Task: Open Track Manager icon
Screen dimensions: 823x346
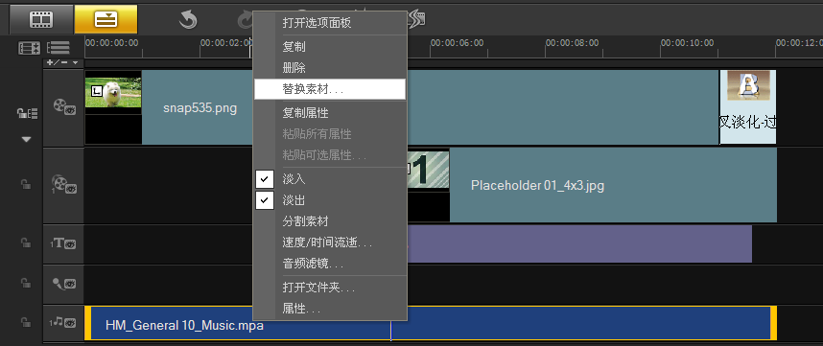Action: tap(30, 48)
